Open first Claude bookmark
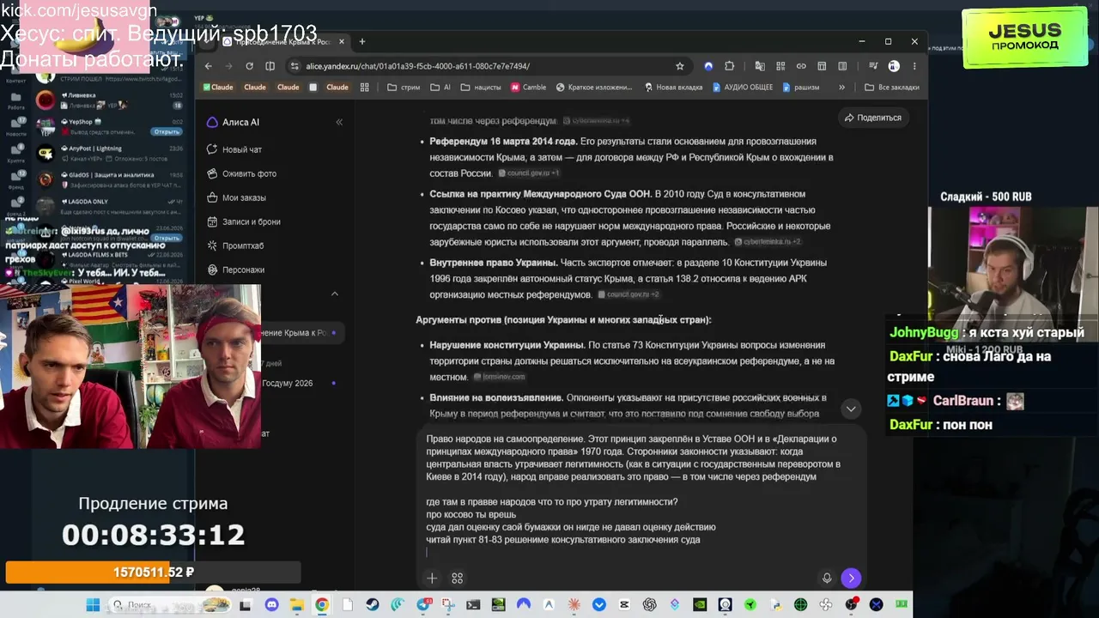Screen dimensions: 1099x618 pos(218,87)
